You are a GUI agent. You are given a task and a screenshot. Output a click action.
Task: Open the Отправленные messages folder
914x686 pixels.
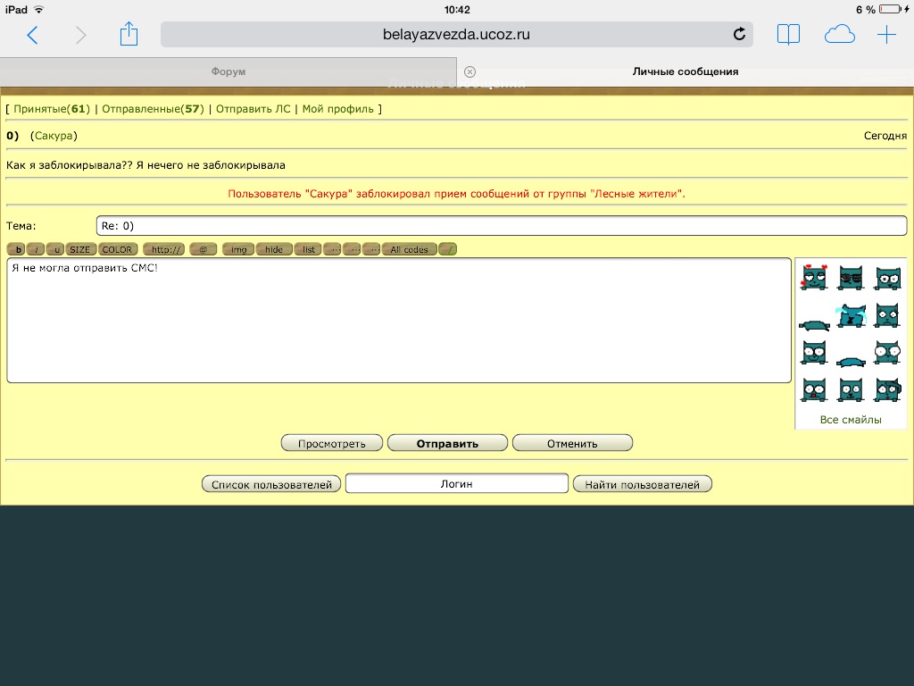click(x=153, y=109)
